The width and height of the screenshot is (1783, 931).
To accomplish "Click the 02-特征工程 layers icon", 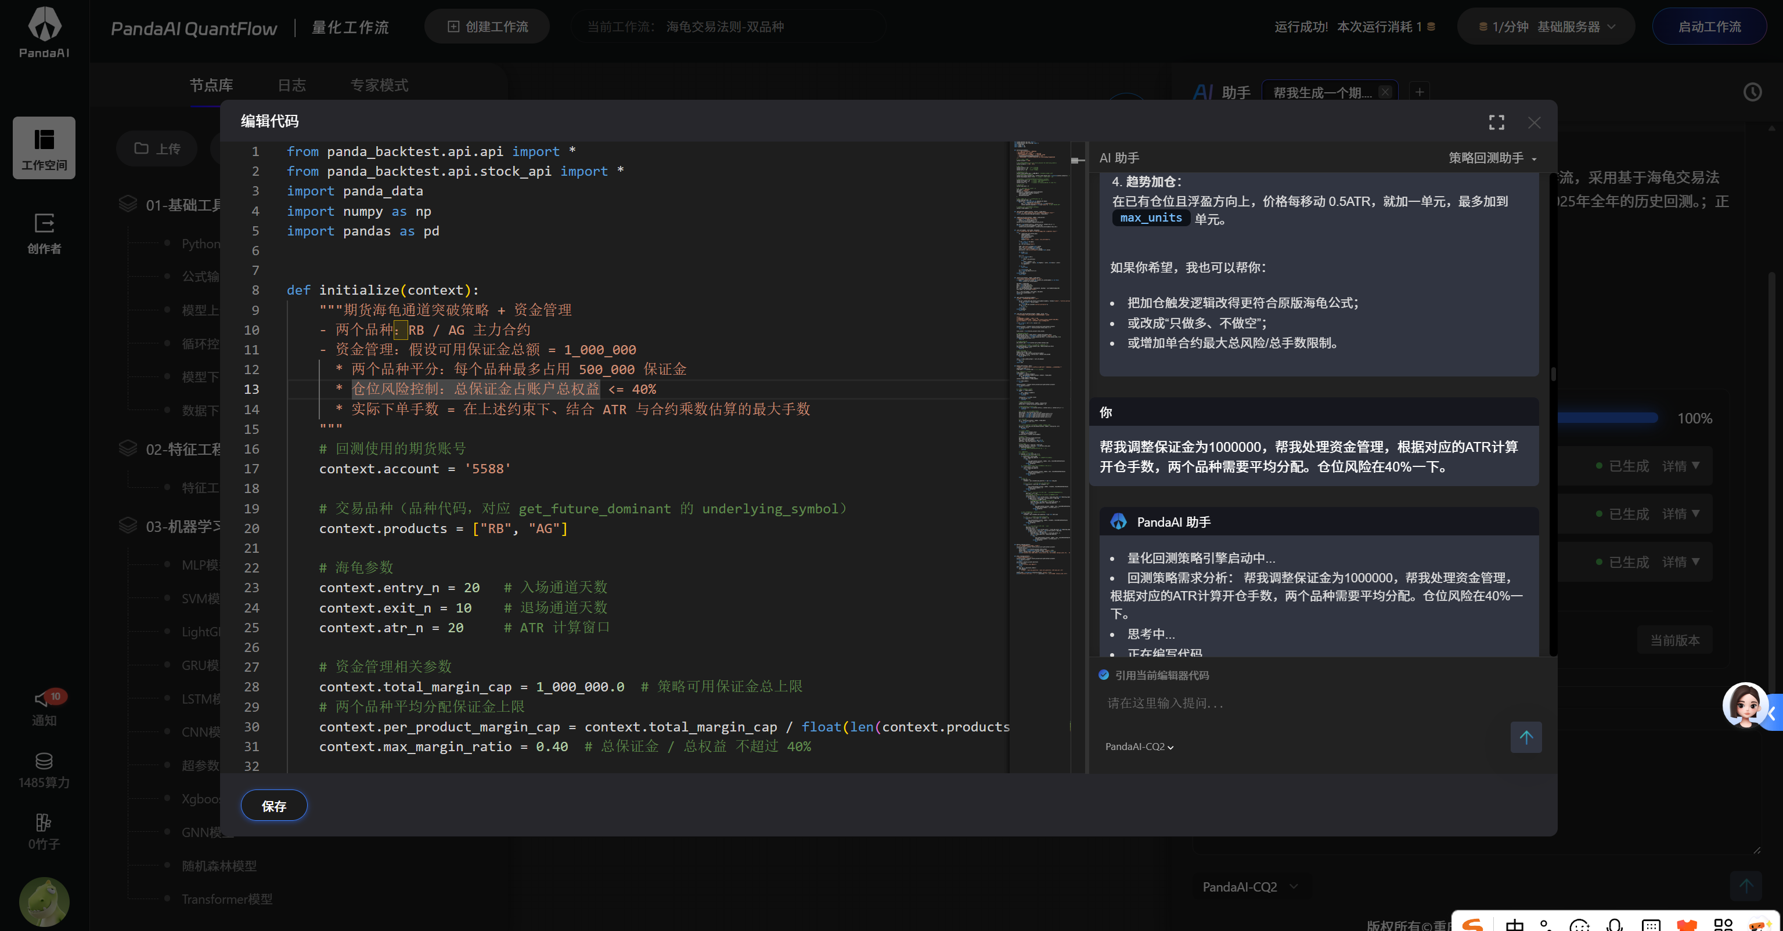I will [x=128, y=448].
